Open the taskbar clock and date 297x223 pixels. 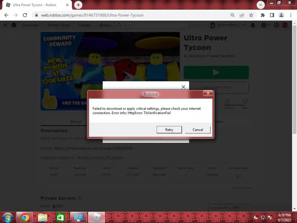click(284, 217)
